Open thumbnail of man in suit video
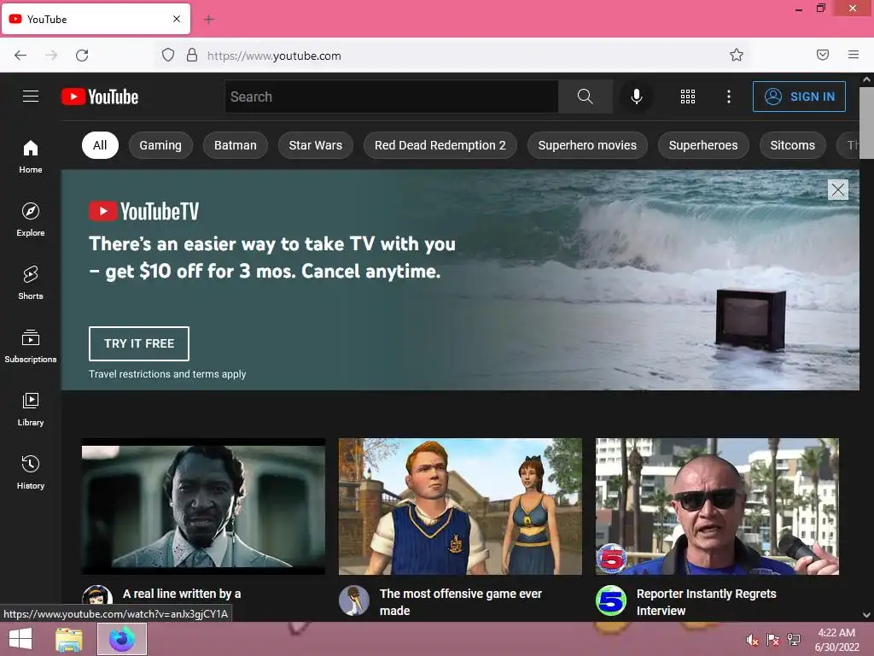This screenshot has width=874, height=656. 203,507
